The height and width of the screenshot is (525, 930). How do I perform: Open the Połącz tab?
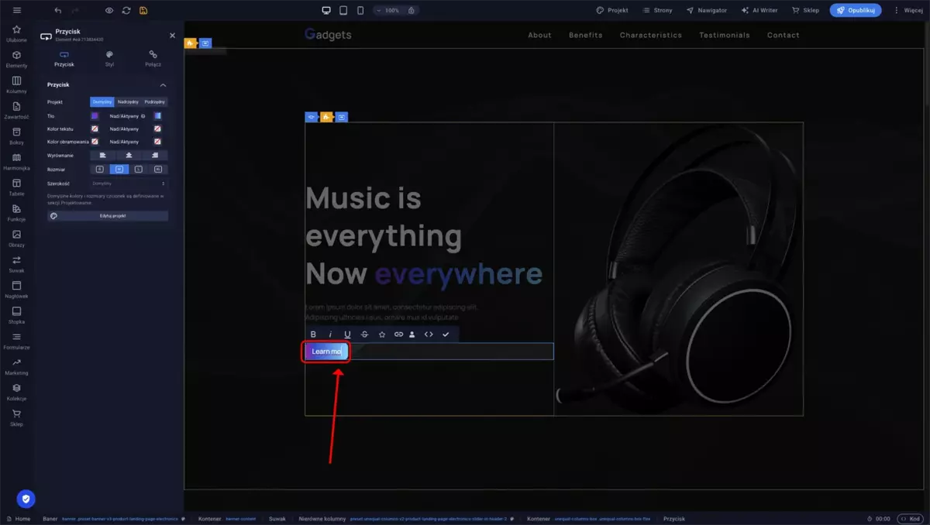[153, 59]
